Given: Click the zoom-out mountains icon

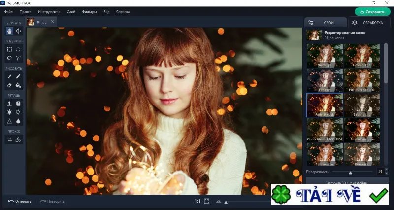Looking at the screenshot, I should click(218, 201).
